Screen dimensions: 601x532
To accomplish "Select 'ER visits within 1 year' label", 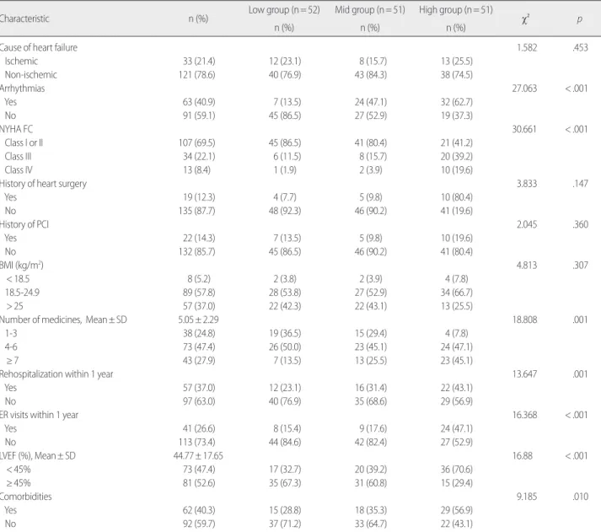I will 39,415.
